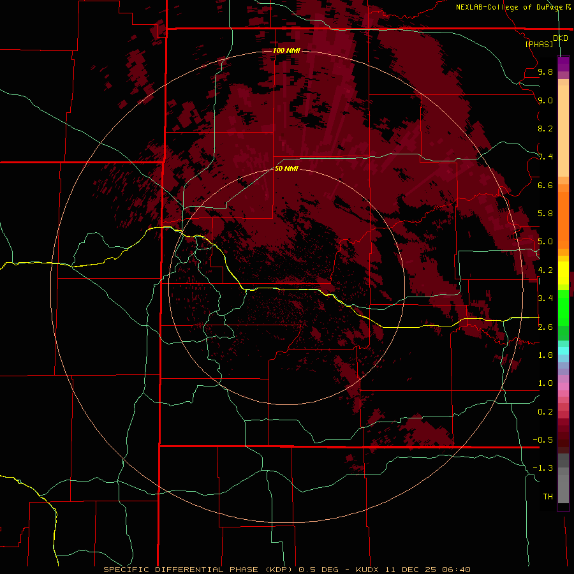Click the yellow band on the color scale

pos(563,273)
